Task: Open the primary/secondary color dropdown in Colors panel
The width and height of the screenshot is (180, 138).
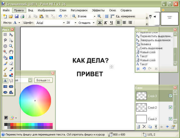Action: click(x=30, y=80)
